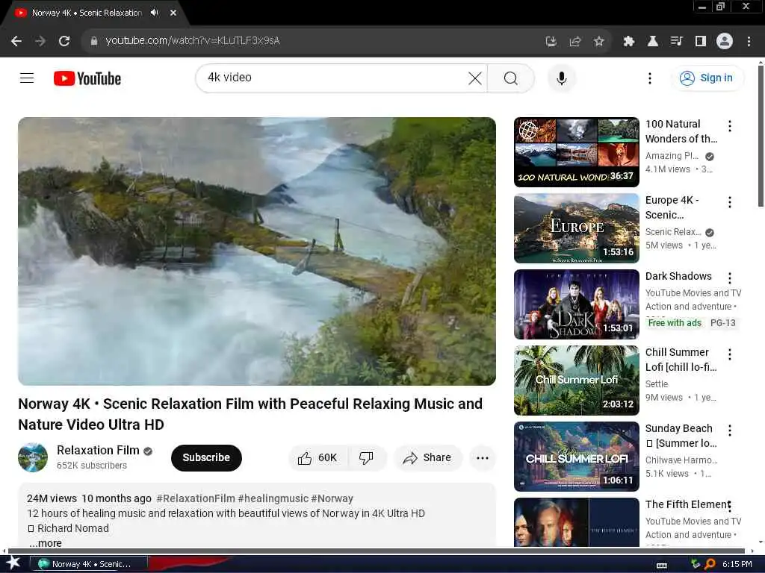The width and height of the screenshot is (765, 573).
Task: Open the #RelaxationFilm hashtag
Action: coord(196,498)
